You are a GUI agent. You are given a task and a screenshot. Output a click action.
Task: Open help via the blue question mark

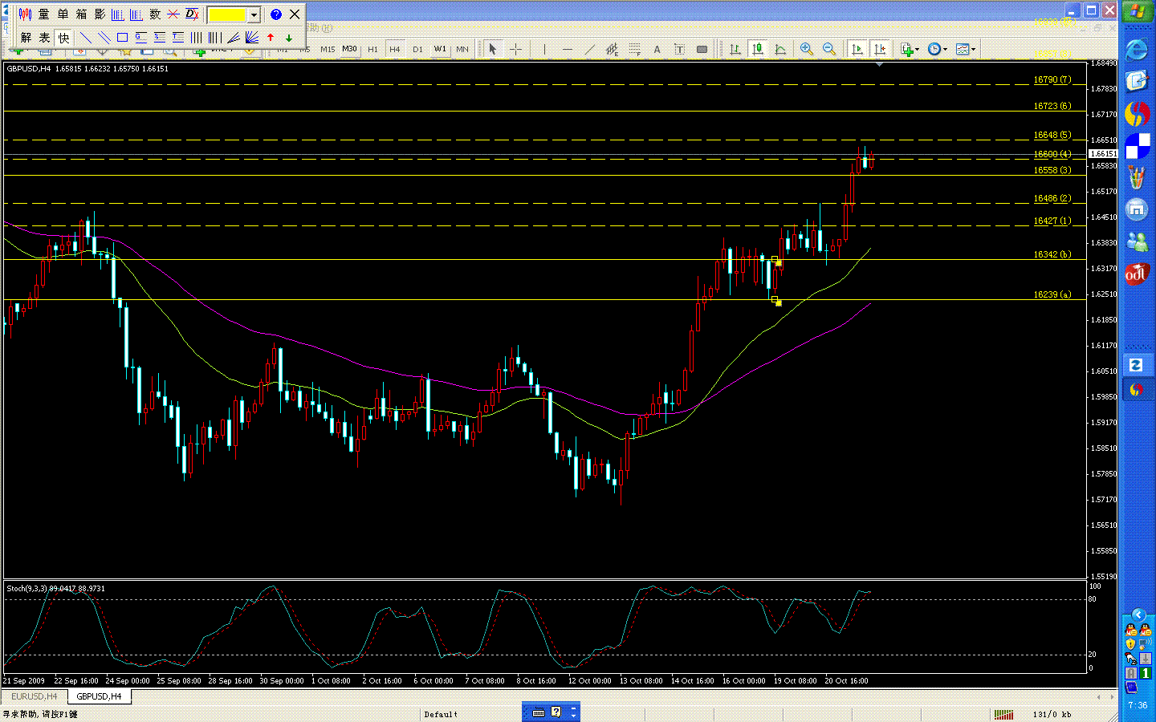click(x=276, y=14)
